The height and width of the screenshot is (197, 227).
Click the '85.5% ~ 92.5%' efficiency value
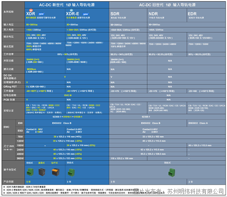160,55
